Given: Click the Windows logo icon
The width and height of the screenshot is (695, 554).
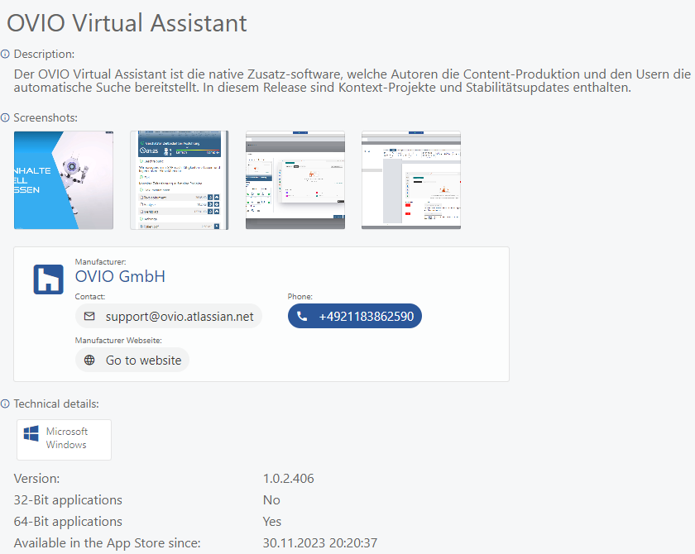Looking at the screenshot, I should point(31,433).
